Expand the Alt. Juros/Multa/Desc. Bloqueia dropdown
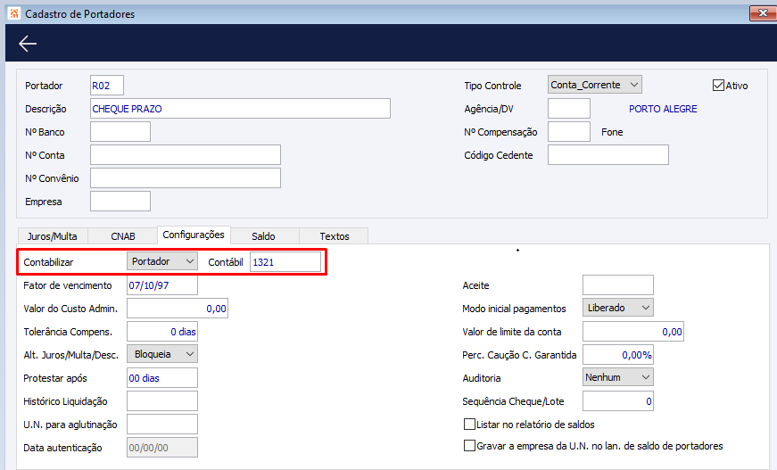 tap(162, 354)
